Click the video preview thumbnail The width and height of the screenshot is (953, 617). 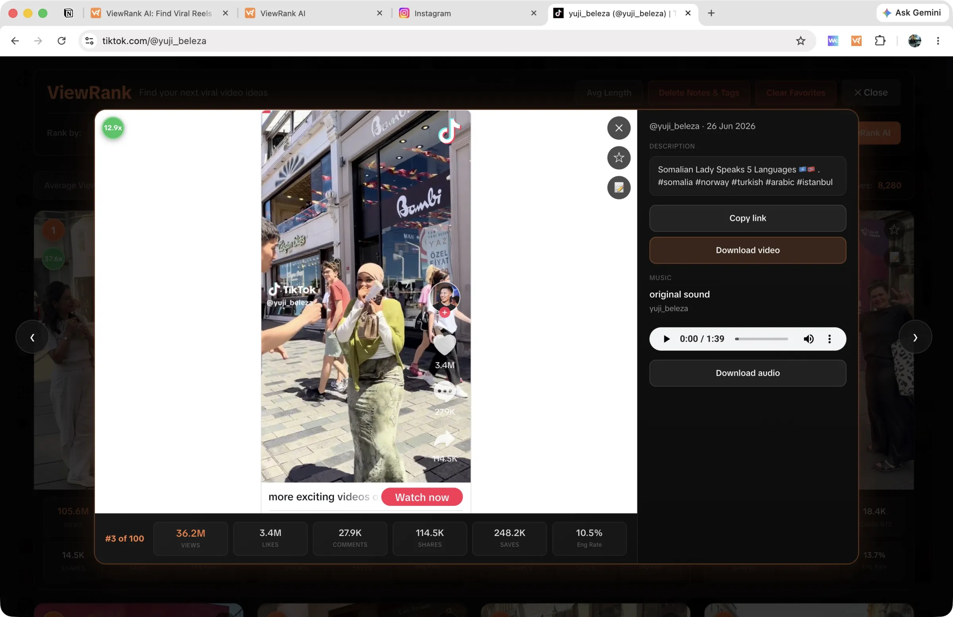(x=366, y=297)
